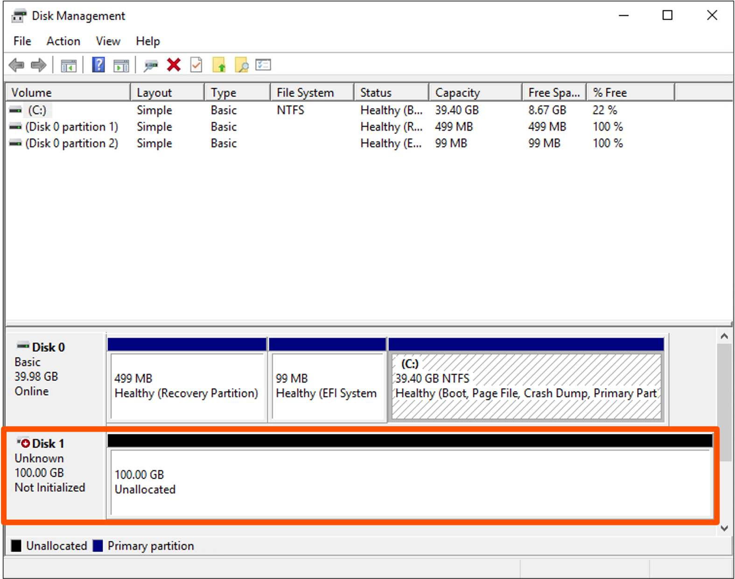Screen dimensions: 735x579
Task: Open the Help menu
Action: click(x=148, y=41)
